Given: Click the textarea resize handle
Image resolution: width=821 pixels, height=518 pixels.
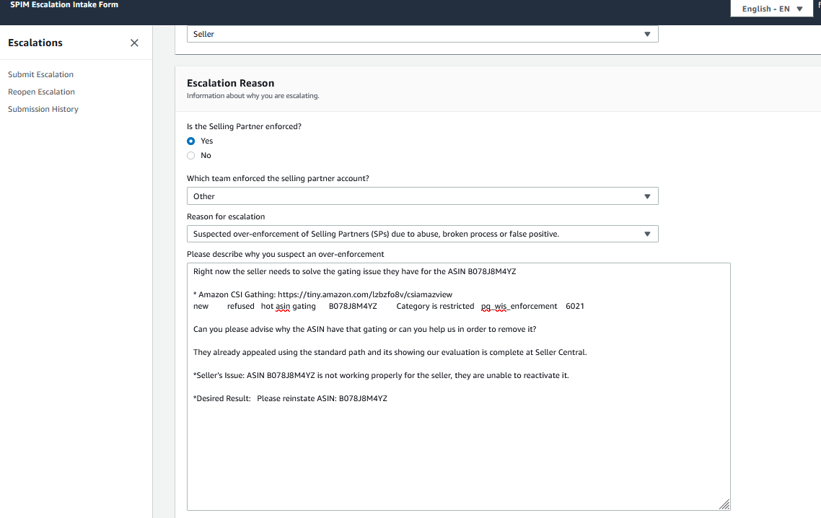Looking at the screenshot, I should (724, 504).
